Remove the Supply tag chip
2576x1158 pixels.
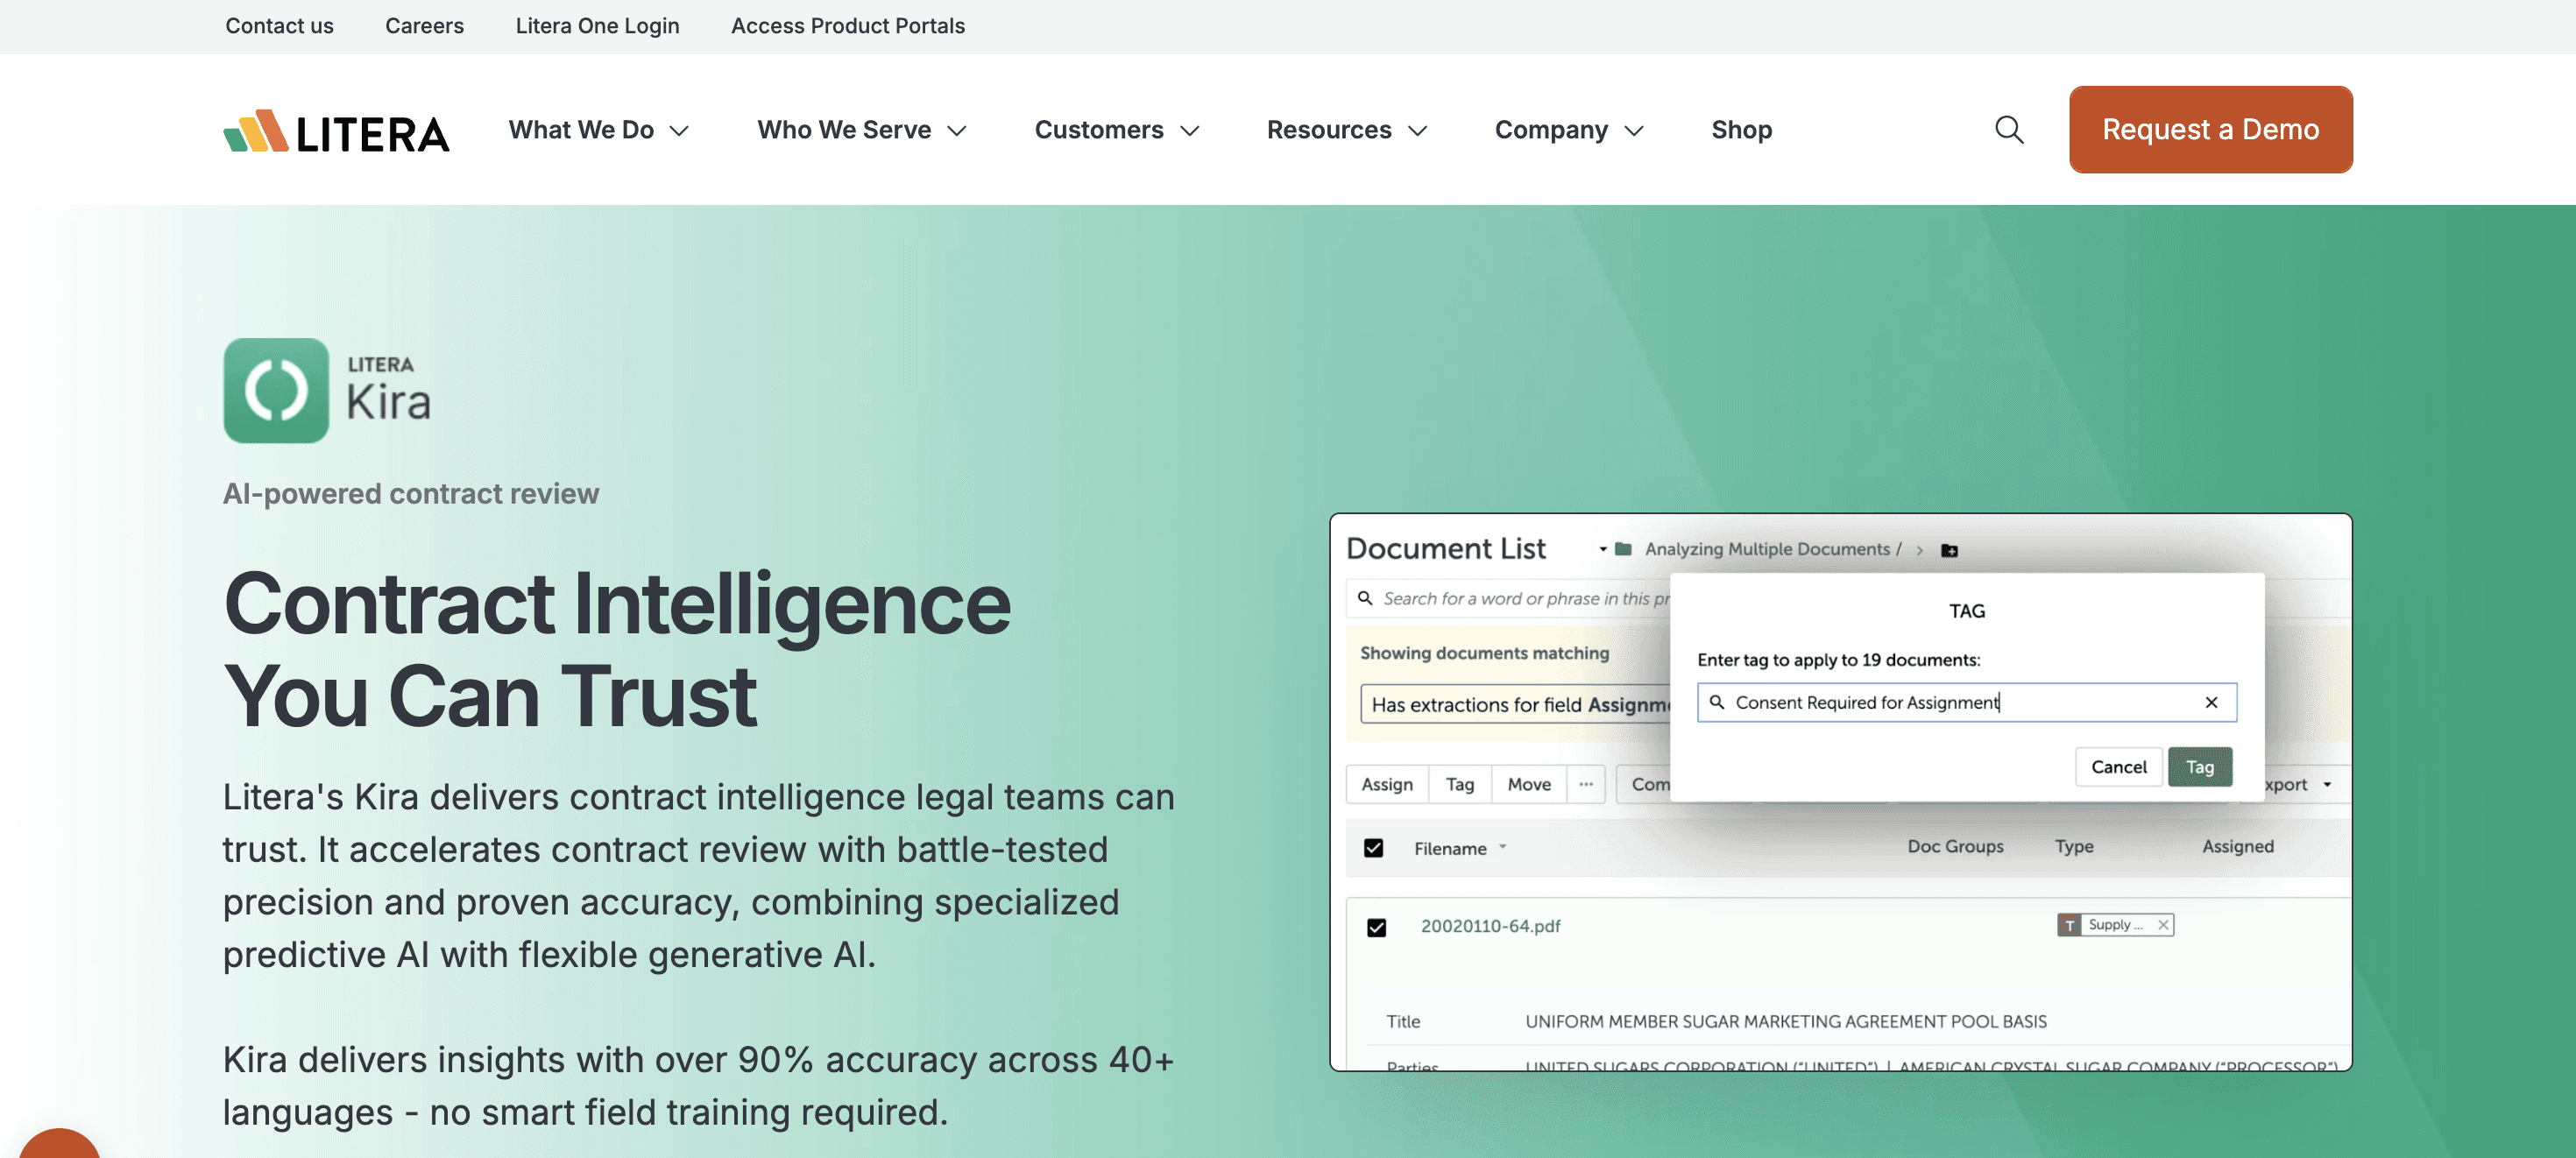point(2163,925)
